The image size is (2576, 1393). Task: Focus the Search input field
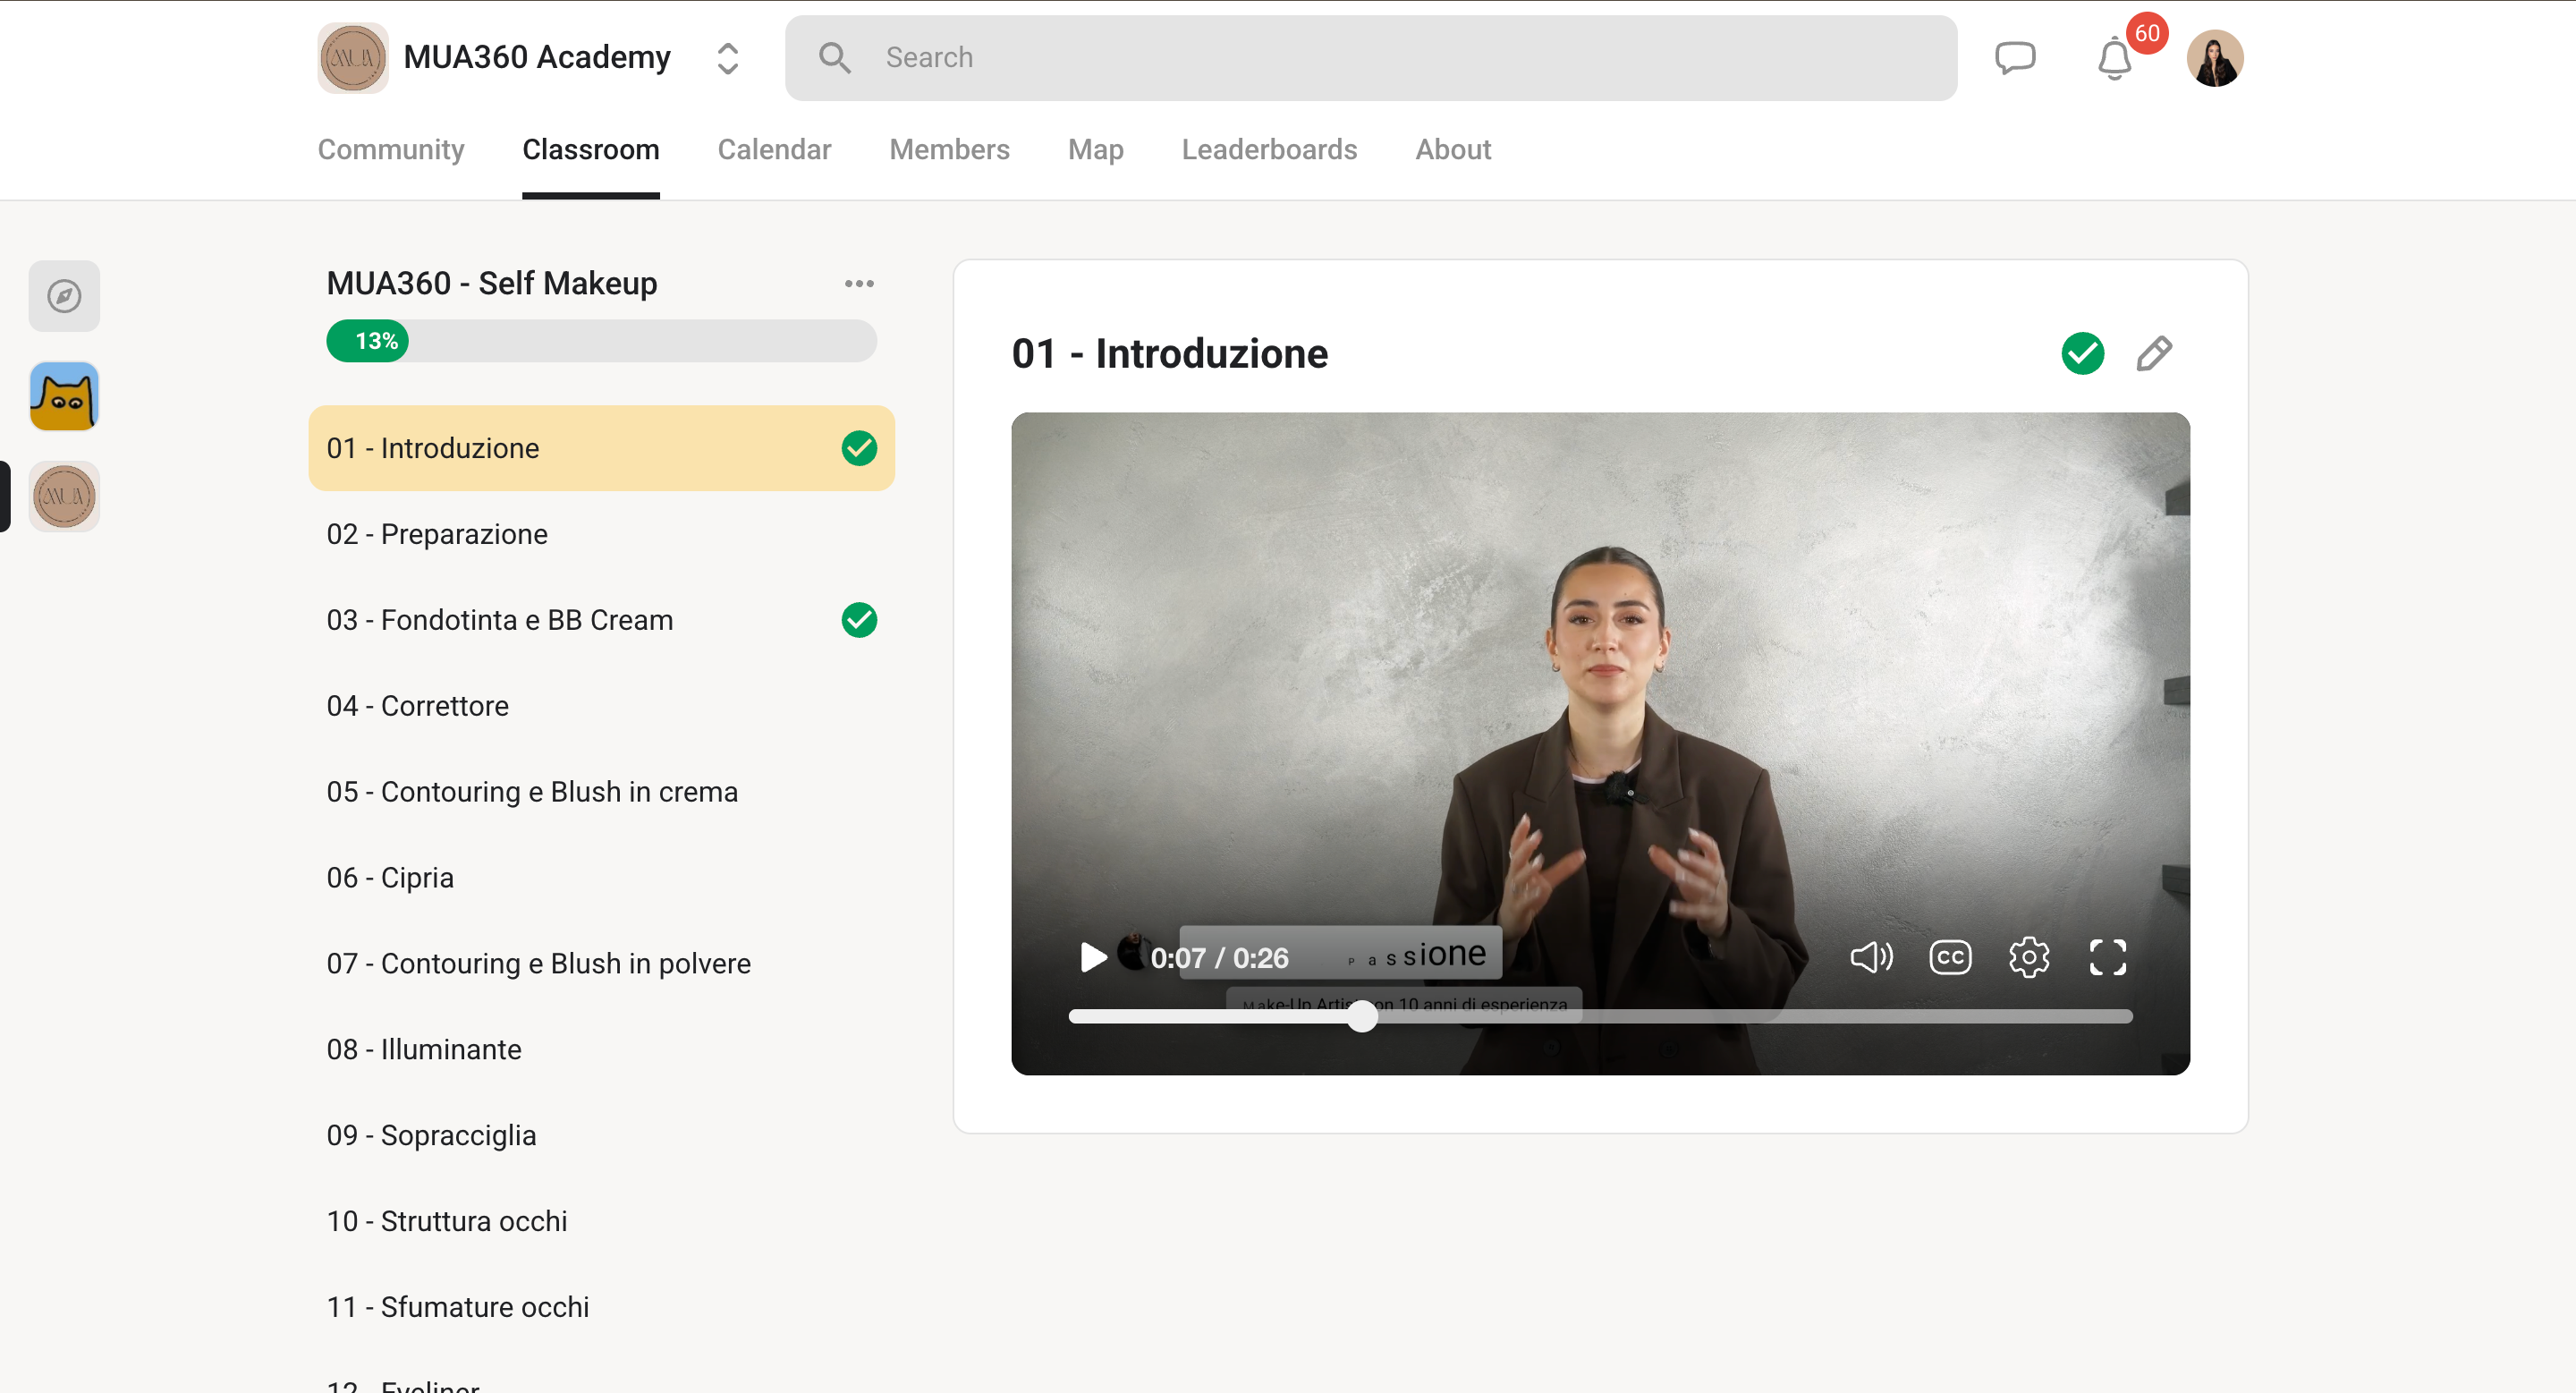[1370, 58]
